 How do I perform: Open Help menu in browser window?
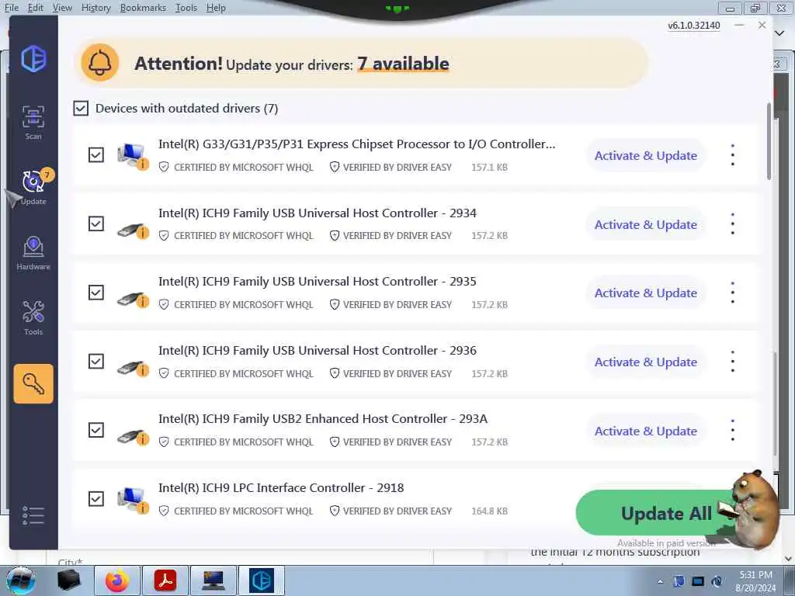point(216,8)
